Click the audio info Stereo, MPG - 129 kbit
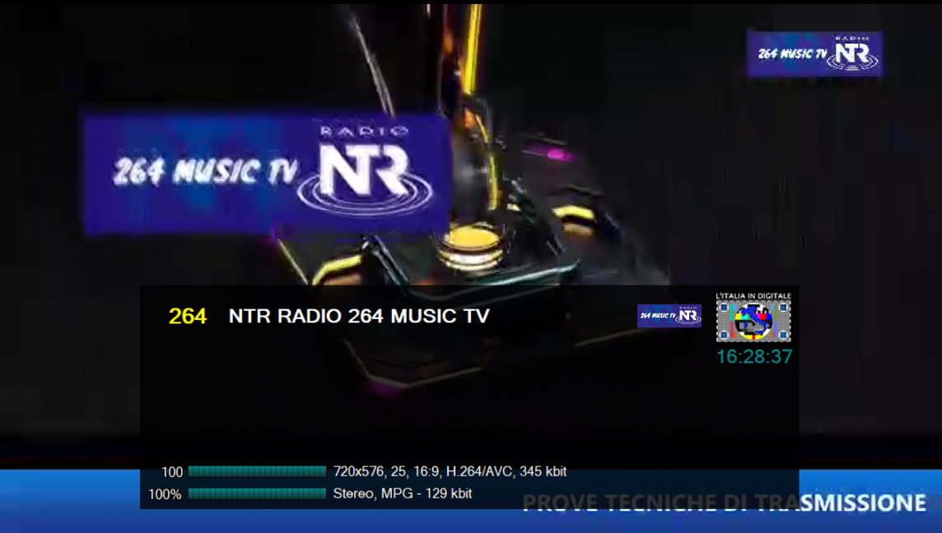The width and height of the screenshot is (942, 533). click(403, 494)
